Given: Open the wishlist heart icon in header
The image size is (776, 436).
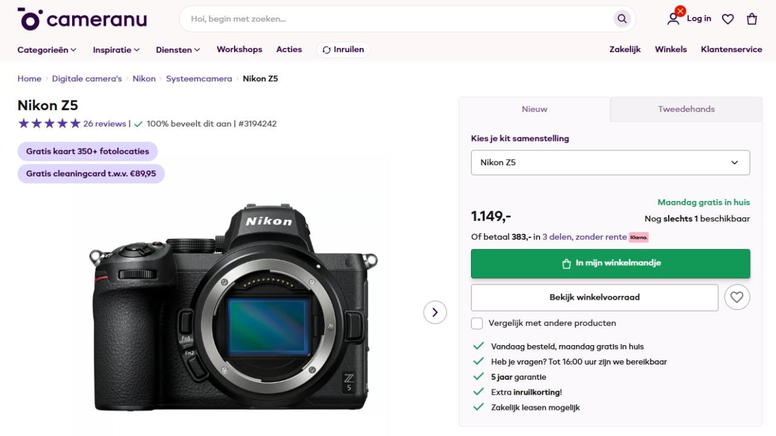Looking at the screenshot, I should (x=728, y=19).
